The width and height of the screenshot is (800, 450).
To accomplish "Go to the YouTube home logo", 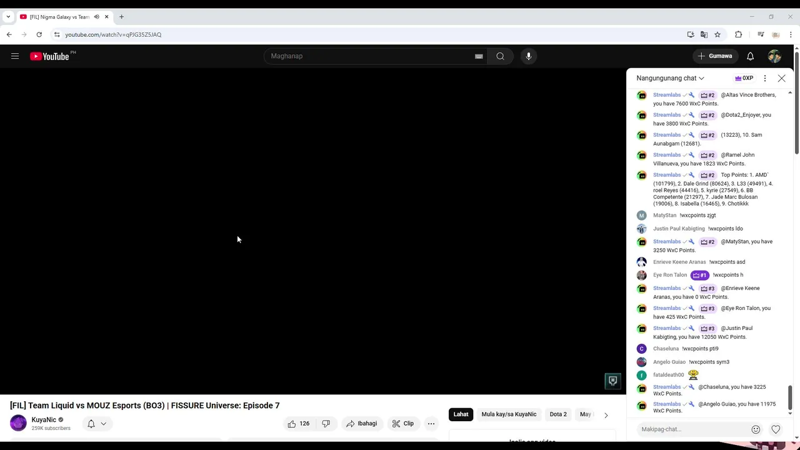I will tap(49, 56).
